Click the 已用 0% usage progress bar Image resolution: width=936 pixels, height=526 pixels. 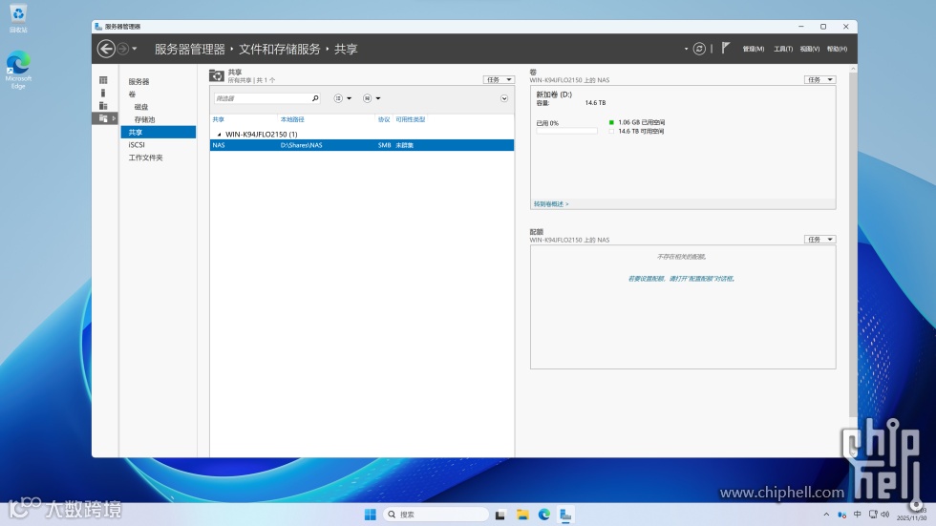click(x=566, y=131)
